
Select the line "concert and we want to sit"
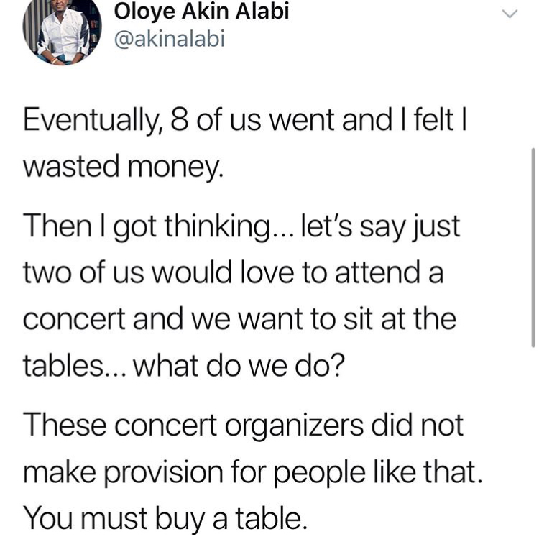click(x=239, y=319)
